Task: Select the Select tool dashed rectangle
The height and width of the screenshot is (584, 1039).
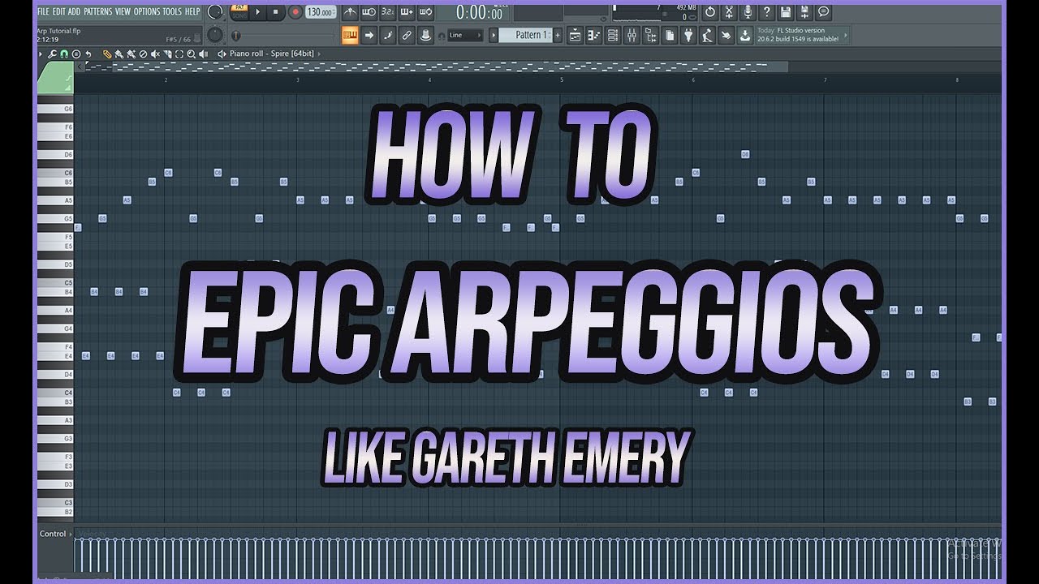Action: pos(179,54)
